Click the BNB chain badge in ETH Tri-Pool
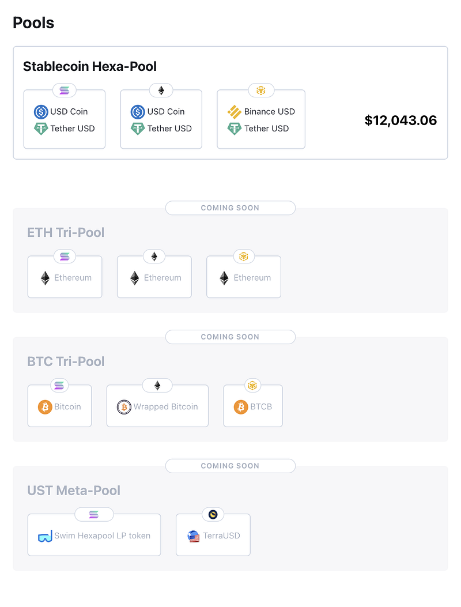This screenshot has width=461, height=607. tap(244, 257)
